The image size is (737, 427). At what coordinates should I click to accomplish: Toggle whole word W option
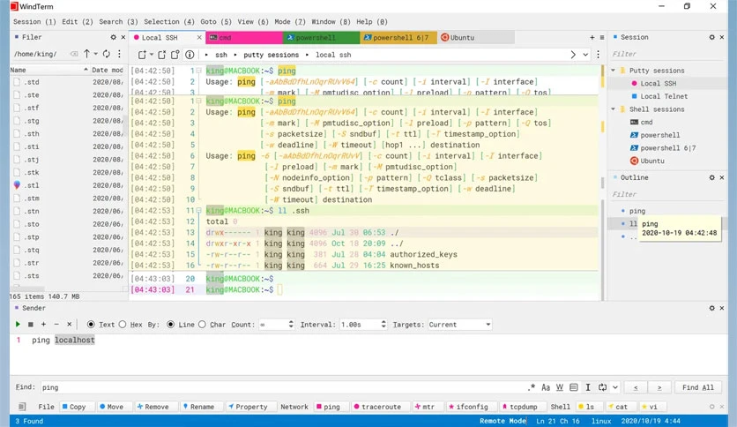(559, 387)
